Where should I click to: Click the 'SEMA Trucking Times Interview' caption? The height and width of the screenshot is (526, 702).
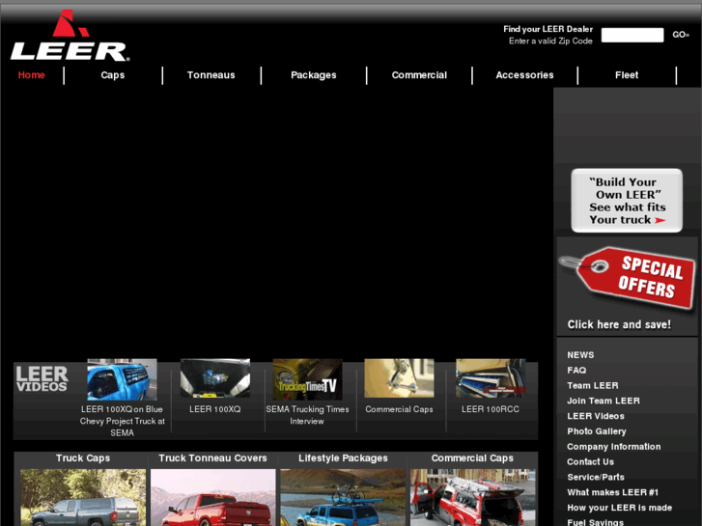(x=307, y=415)
